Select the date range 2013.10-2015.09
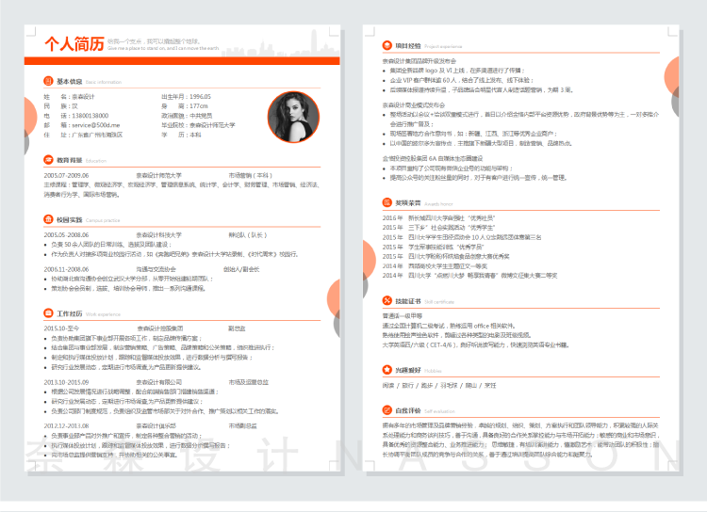 [x=66, y=382]
